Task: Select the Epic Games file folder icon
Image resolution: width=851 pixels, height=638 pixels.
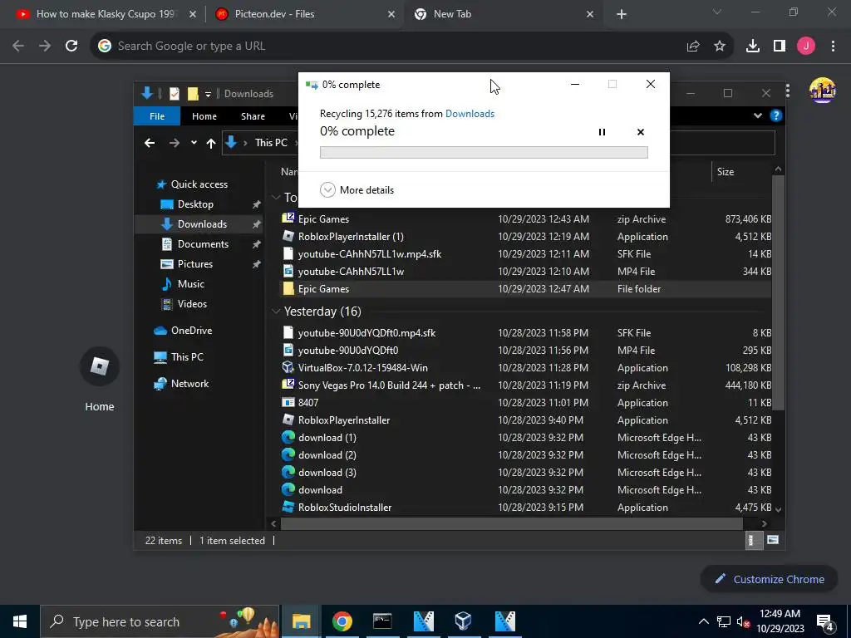Action: (x=288, y=288)
